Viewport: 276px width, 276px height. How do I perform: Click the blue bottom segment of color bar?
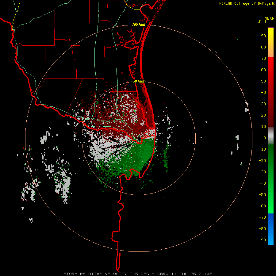tap(271, 229)
